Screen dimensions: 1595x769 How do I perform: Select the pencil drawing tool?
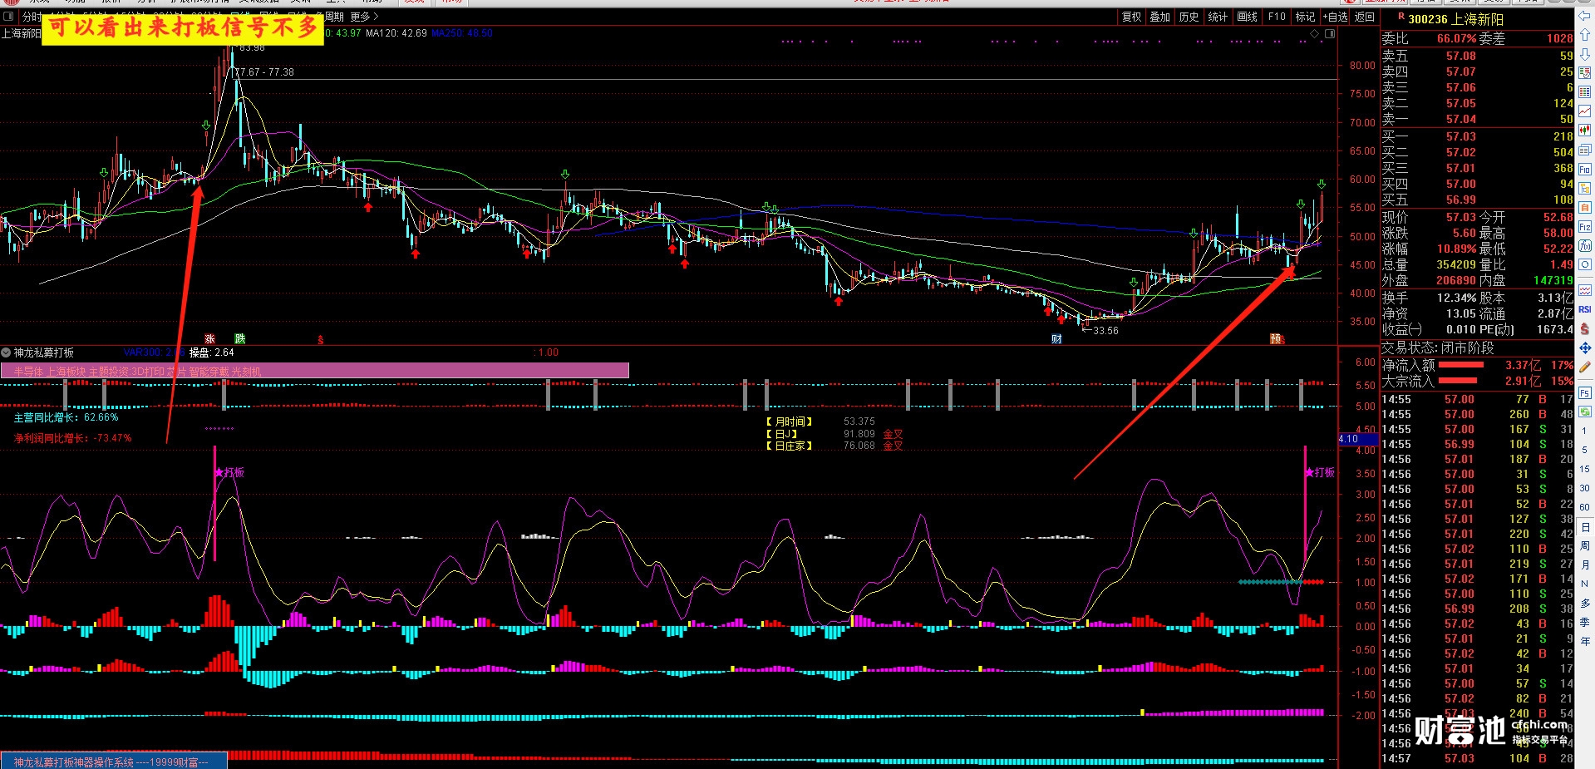pyautogui.click(x=1585, y=367)
